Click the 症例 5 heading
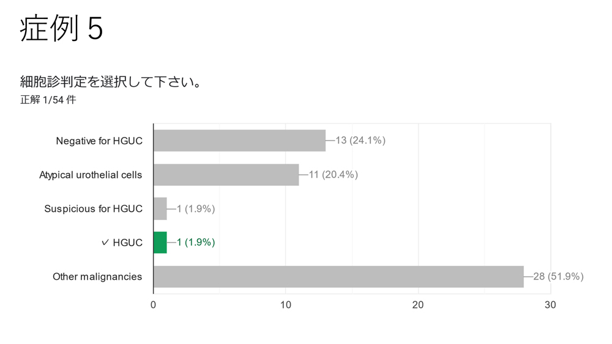Viewport: 612px width, 344px height. click(61, 28)
